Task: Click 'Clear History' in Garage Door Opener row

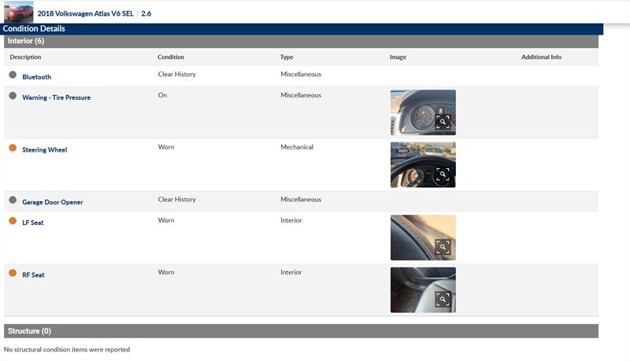Action: click(176, 199)
